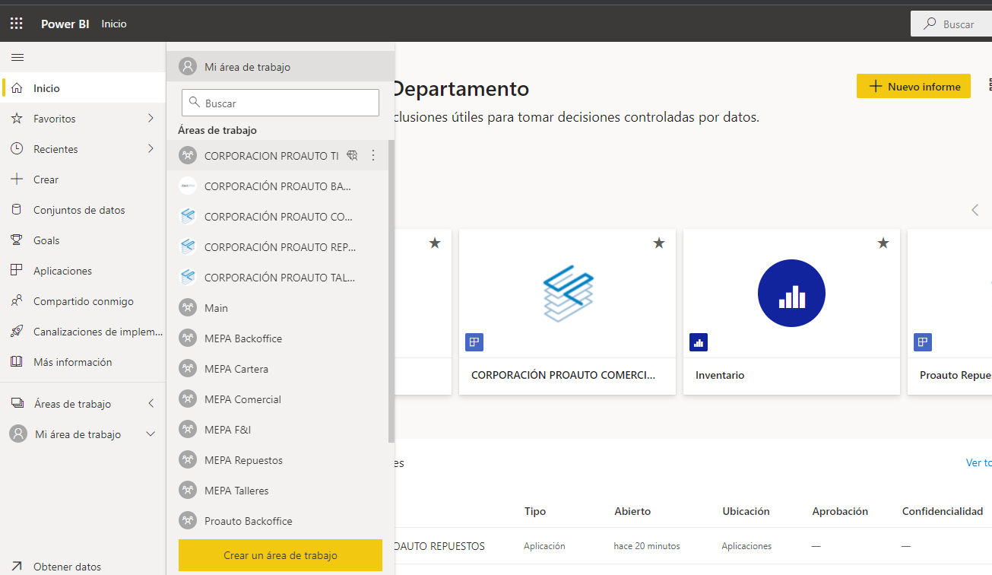Open the app launcher waffle icon
The height and width of the screenshot is (575, 992).
pyautogui.click(x=17, y=24)
